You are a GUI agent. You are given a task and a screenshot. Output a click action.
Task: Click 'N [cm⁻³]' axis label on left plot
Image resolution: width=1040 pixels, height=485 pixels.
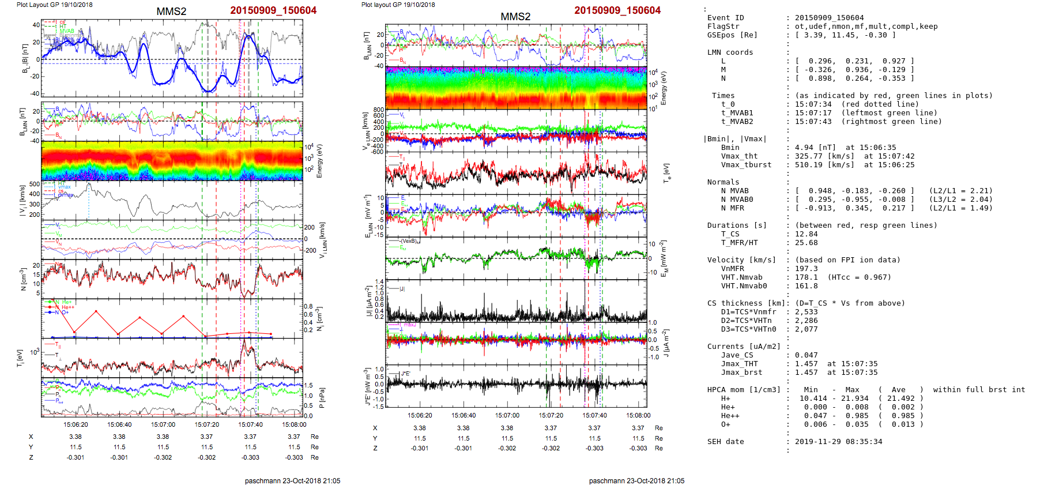[23, 279]
